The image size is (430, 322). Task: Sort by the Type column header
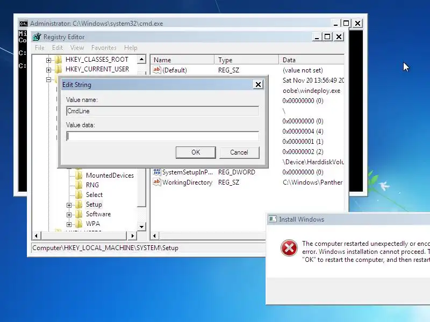point(247,60)
